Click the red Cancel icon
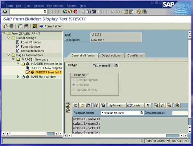193x146 pixels. 75,12
